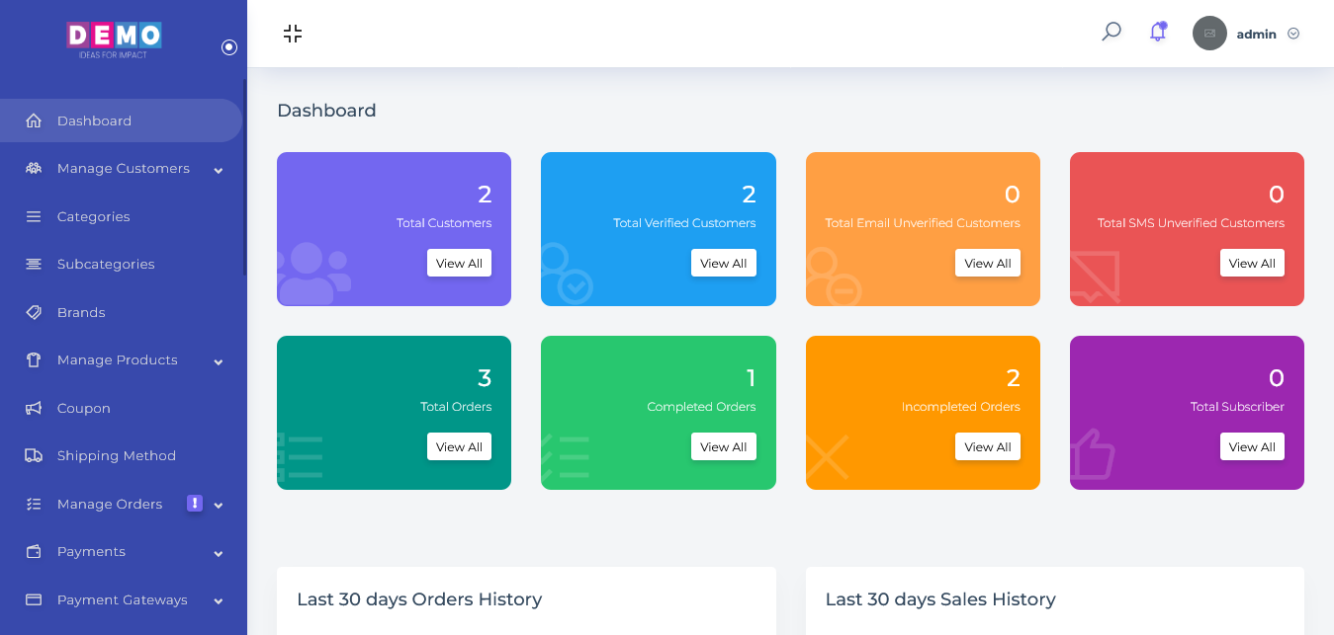Click the Coupon megaphone icon
1334x635 pixels.
34,408
